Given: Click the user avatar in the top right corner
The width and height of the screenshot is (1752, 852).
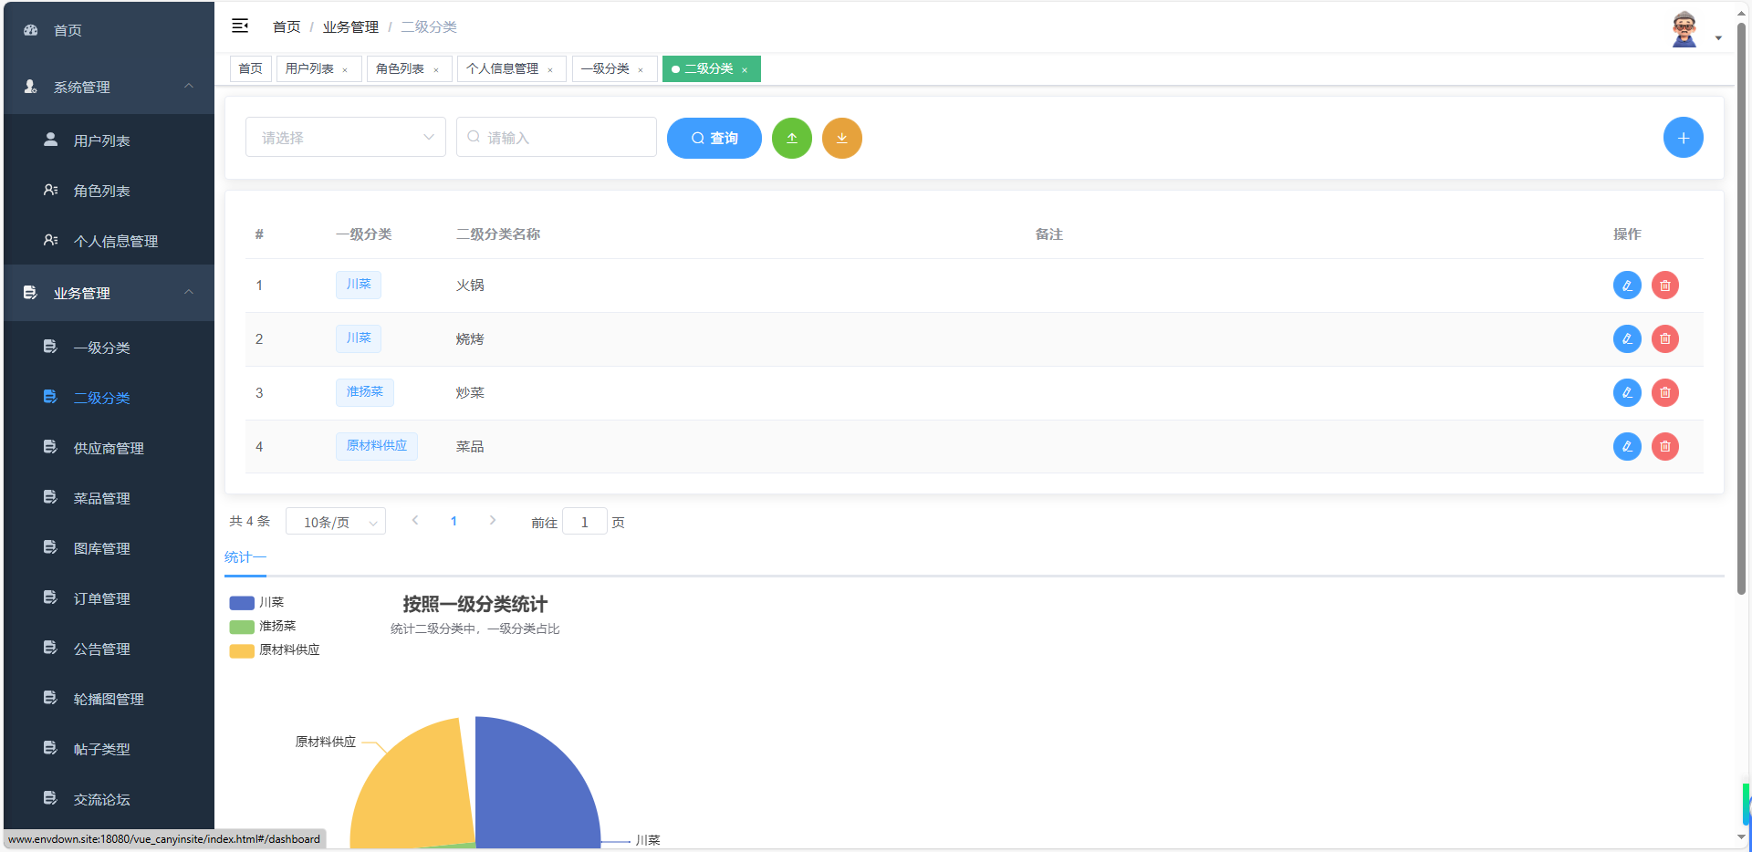Looking at the screenshot, I should click(1684, 27).
